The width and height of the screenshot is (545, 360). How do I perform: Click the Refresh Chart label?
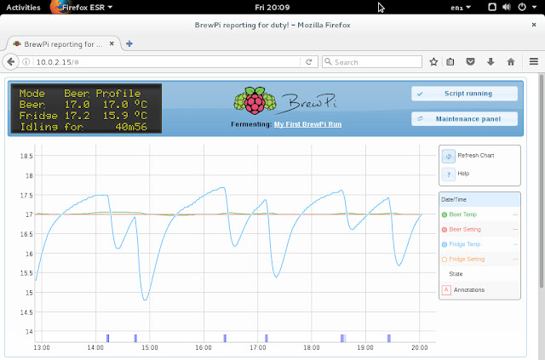click(x=476, y=156)
